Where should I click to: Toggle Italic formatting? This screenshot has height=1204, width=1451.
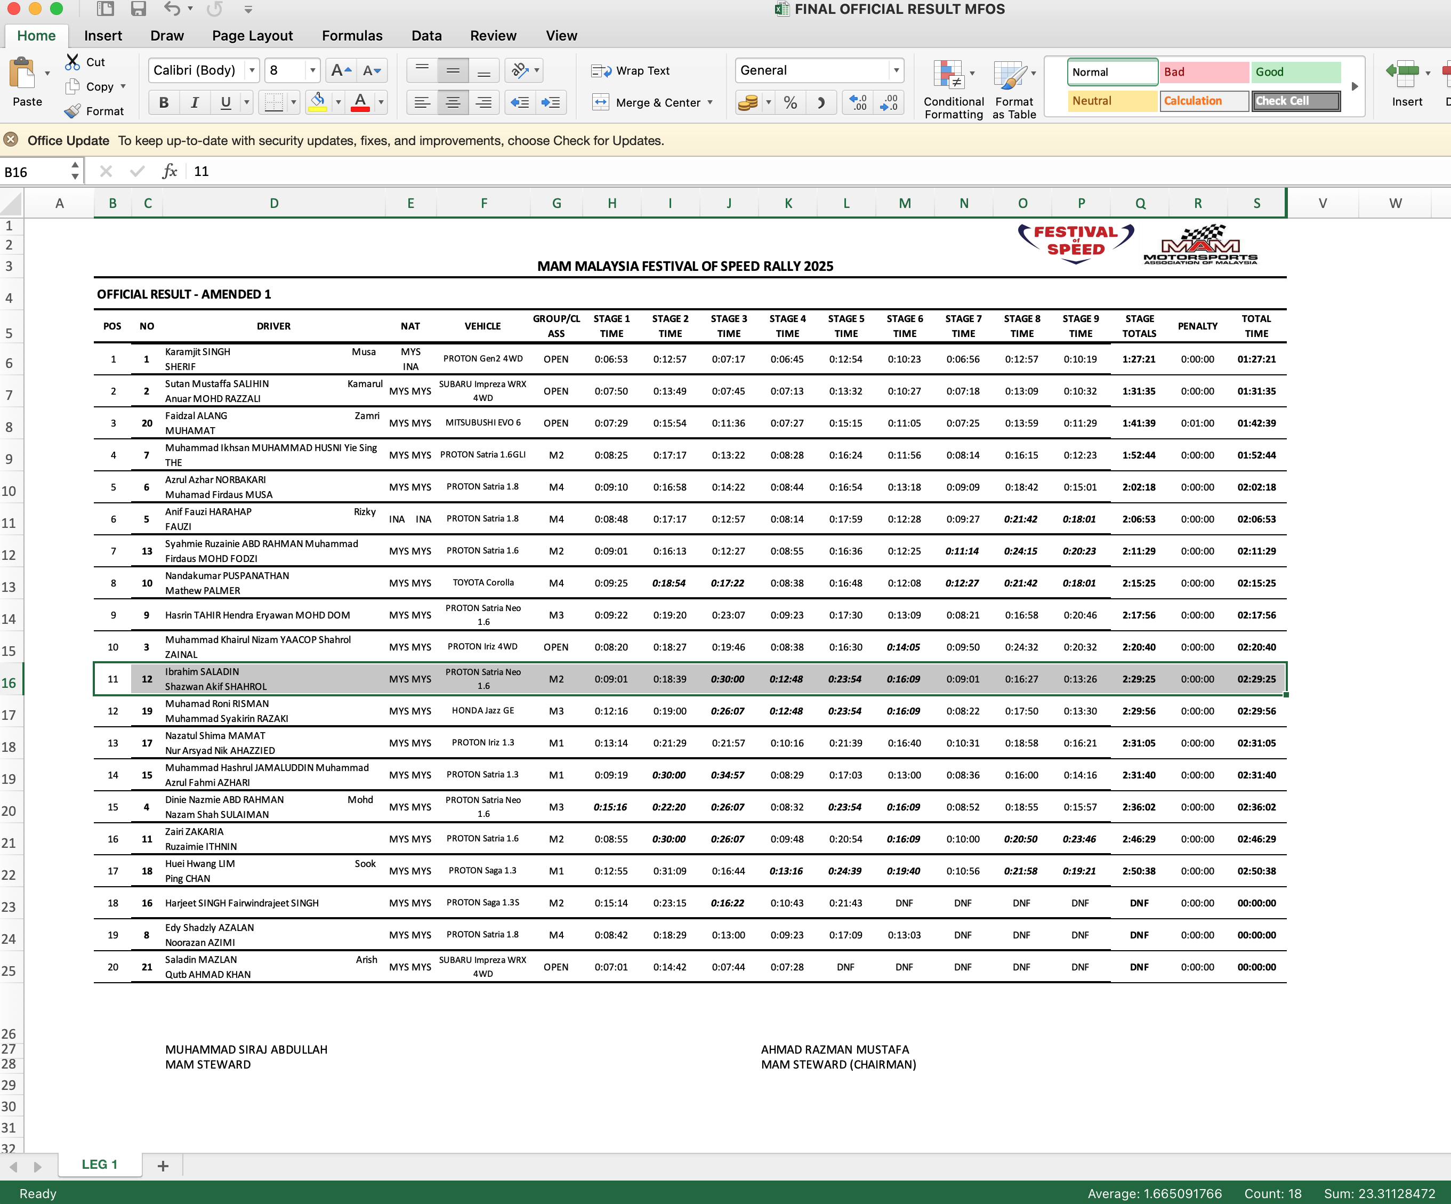195,103
